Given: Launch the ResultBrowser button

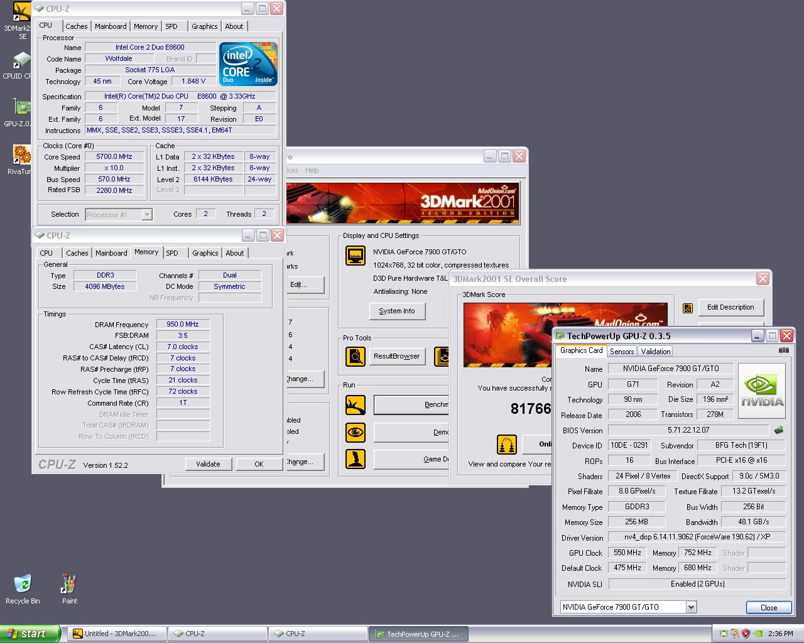Looking at the screenshot, I should (397, 356).
